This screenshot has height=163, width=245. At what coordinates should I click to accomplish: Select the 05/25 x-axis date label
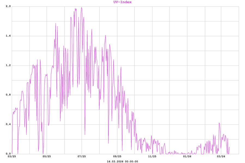click(x=47, y=156)
